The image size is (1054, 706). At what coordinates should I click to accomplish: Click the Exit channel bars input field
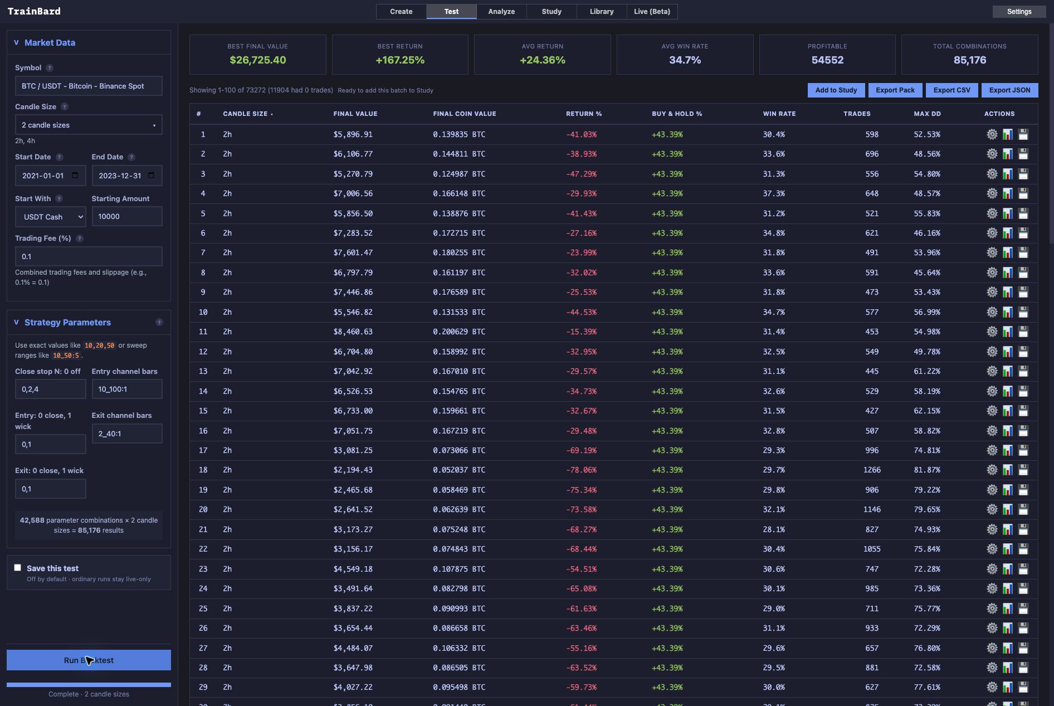127,434
